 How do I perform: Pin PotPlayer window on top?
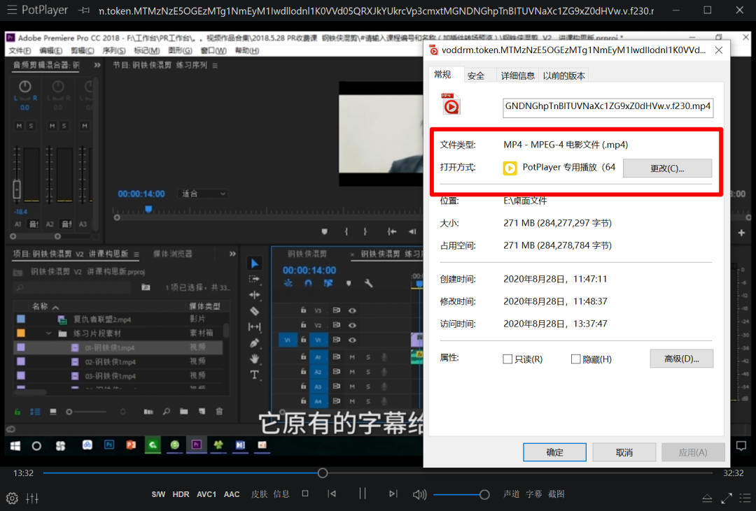point(83,10)
